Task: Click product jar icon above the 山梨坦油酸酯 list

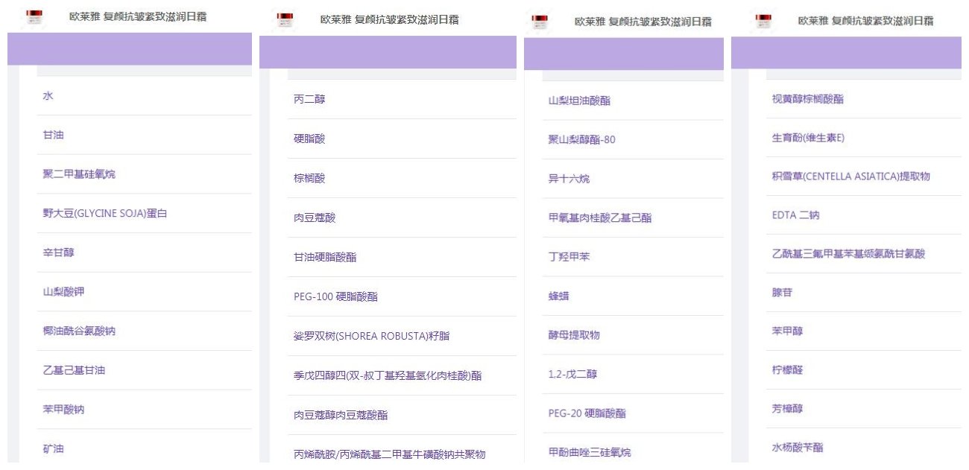Action: tap(539, 21)
